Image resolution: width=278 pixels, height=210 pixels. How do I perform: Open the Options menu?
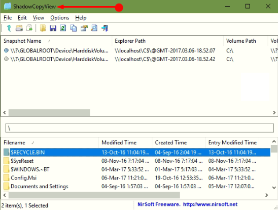[x=59, y=18]
